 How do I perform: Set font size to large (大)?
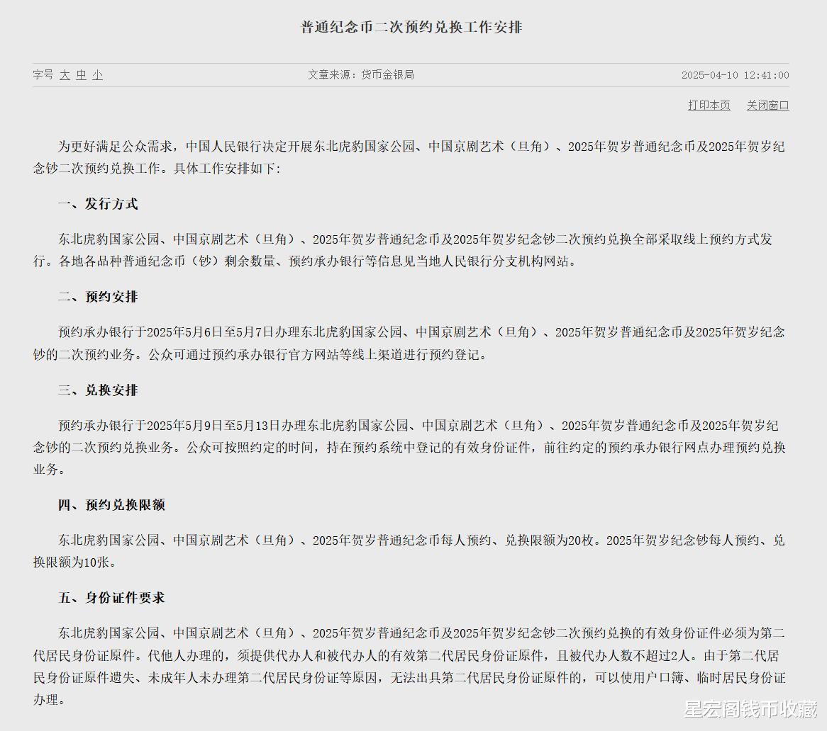click(x=65, y=75)
